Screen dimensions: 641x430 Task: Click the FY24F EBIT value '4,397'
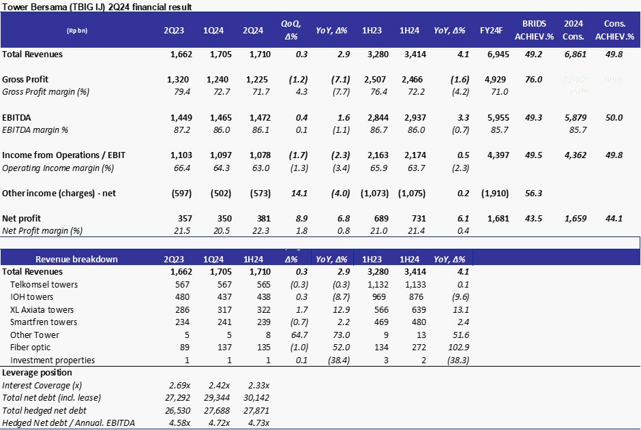pyautogui.click(x=498, y=155)
